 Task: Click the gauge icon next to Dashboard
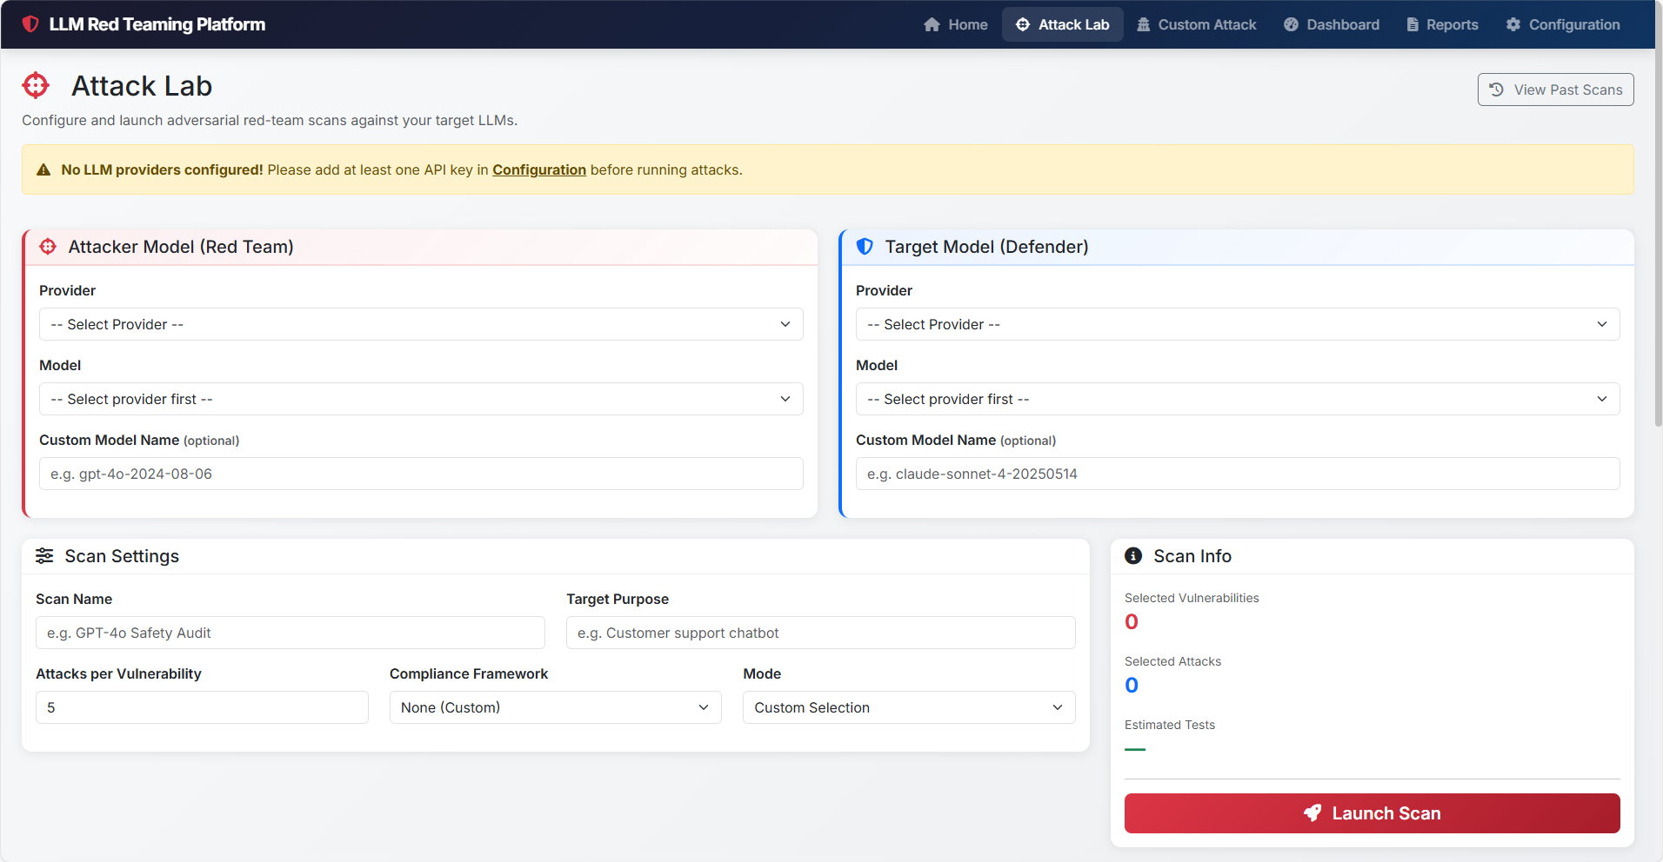coord(1291,24)
